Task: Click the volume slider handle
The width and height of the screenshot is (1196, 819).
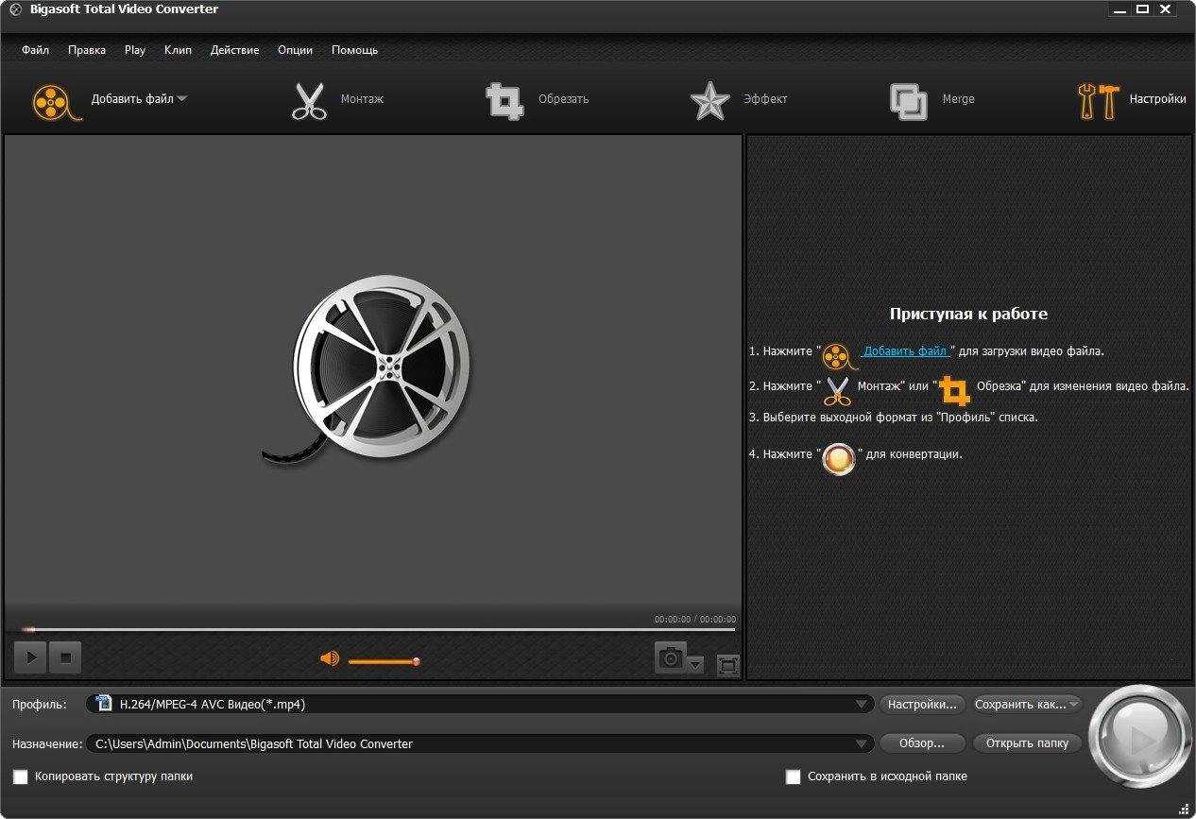Action: 416,661
